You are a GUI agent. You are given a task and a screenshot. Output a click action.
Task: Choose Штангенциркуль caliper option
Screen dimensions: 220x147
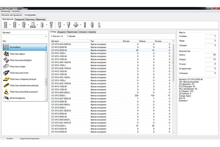pos(24,98)
